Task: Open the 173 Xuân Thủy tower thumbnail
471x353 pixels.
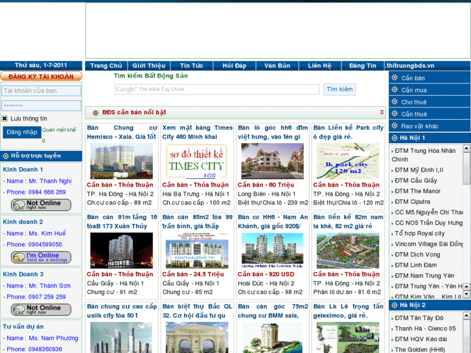Action: click(121, 250)
